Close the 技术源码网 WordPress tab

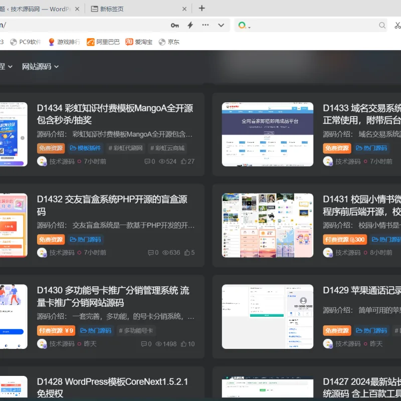coord(77,9)
